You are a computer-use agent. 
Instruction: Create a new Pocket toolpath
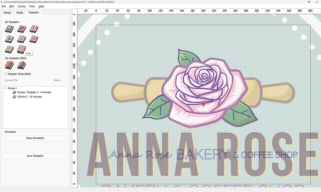[21, 29]
